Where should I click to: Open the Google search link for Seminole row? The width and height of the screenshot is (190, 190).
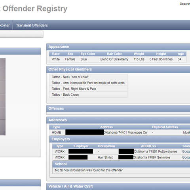point(186,158)
